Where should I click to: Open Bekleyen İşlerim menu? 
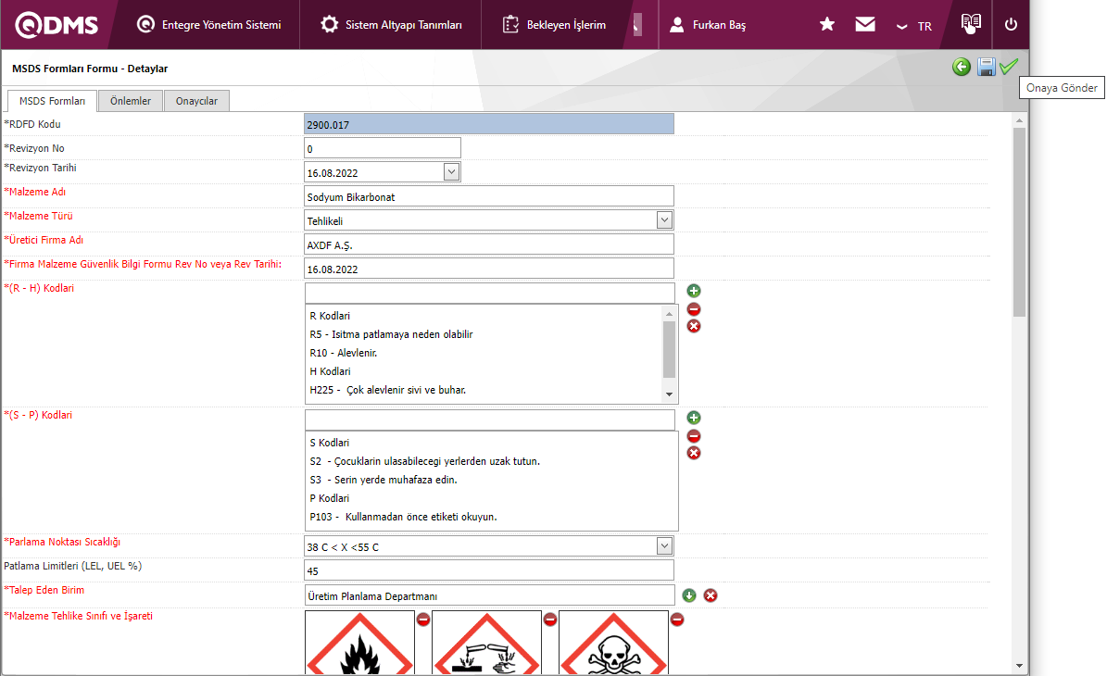point(554,25)
